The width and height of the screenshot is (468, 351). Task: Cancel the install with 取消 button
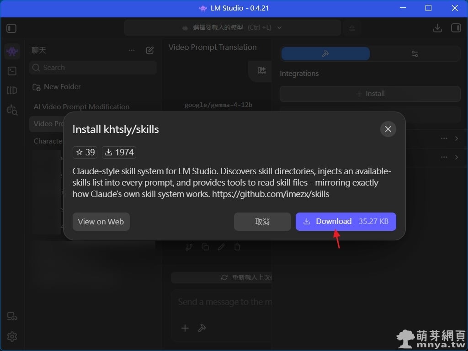point(262,222)
